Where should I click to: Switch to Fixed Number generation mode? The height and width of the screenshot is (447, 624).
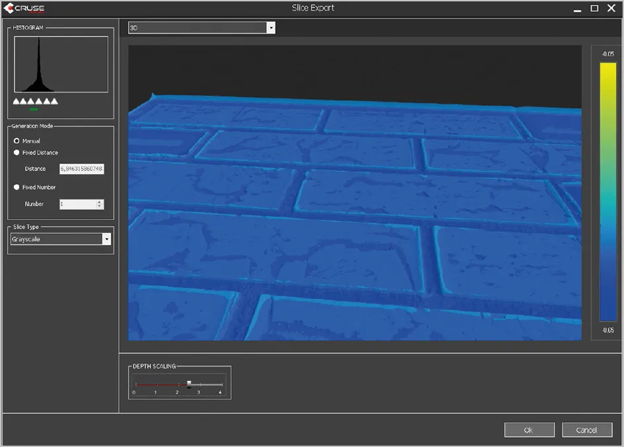(x=17, y=188)
